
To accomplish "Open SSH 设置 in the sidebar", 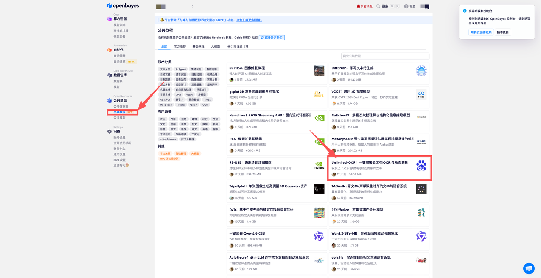I will point(120,160).
